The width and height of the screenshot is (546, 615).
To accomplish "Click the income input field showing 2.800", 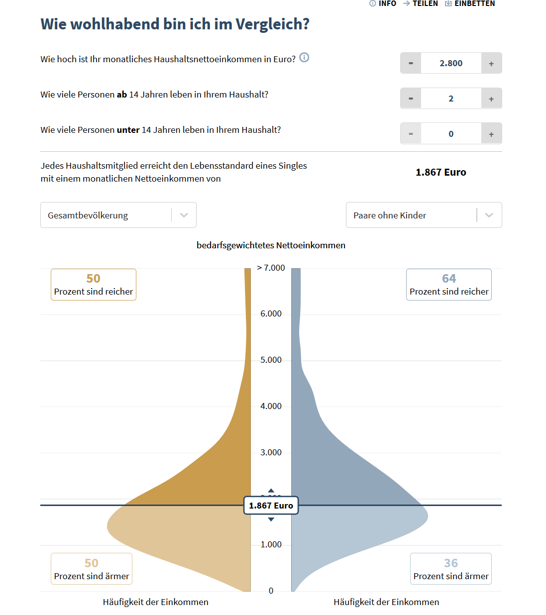I will click(x=451, y=63).
